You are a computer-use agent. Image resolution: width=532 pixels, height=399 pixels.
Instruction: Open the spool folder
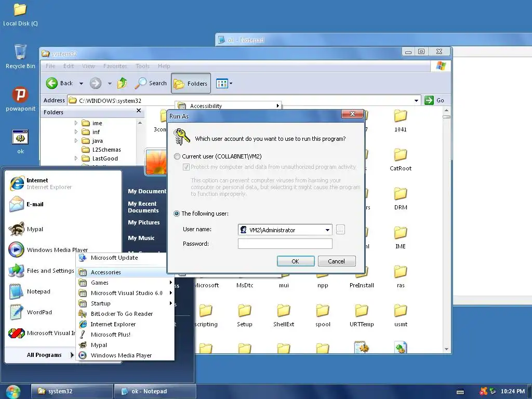tap(322, 315)
